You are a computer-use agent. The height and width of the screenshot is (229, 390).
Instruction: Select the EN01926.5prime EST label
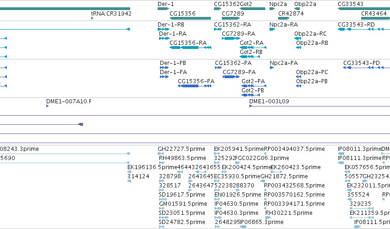(x=237, y=195)
